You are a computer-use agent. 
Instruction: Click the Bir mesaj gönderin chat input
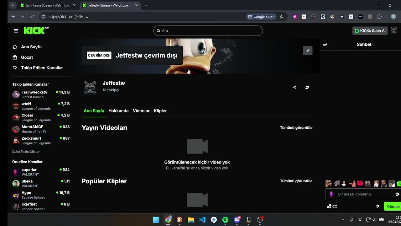(363, 194)
